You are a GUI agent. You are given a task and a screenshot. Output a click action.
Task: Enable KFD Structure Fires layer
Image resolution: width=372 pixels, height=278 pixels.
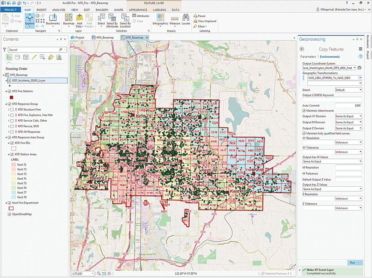coord(12,109)
